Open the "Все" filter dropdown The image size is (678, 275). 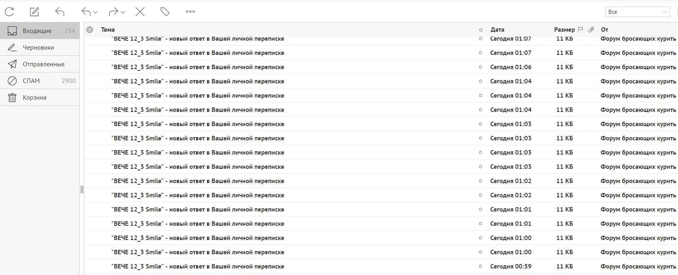coord(637,12)
